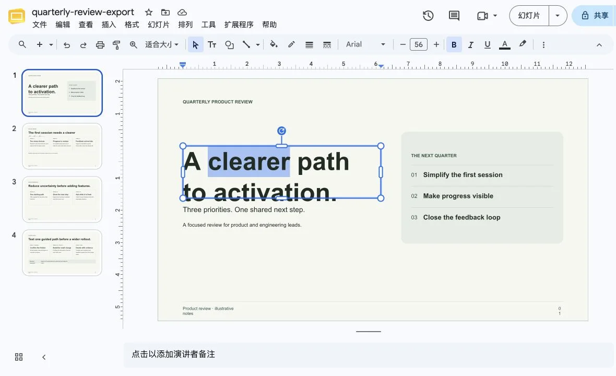Open the 扩展程序 menu

click(x=239, y=25)
